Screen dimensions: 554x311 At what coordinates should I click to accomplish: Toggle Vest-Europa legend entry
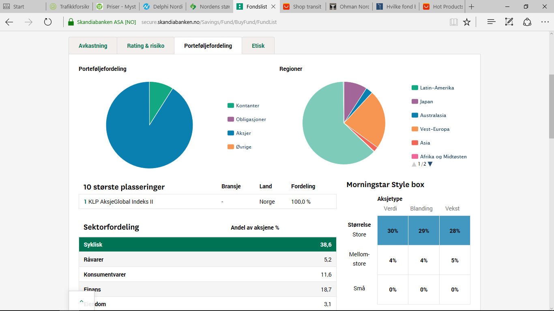[430, 129]
